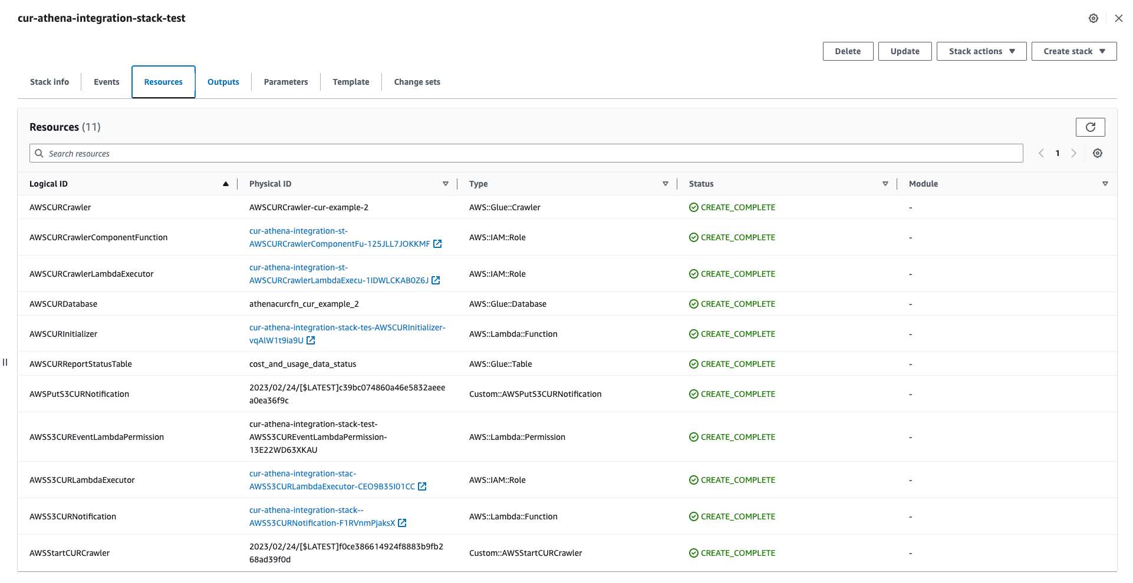The image size is (1133, 583).
Task: Click the search magnifier icon
Action: click(39, 153)
